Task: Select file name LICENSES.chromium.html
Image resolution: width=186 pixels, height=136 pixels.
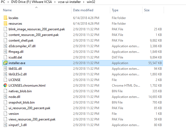Action: pos(27,86)
